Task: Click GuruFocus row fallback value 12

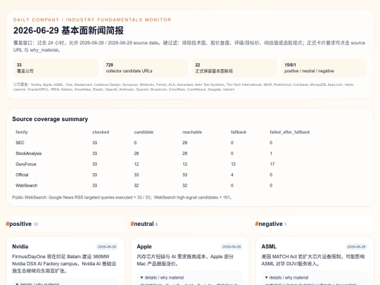Action: [x=233, y=164]
